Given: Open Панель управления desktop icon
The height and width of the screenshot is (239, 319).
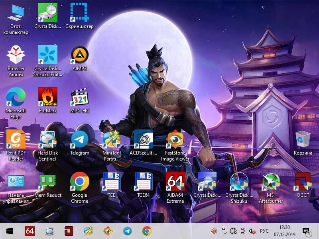Looking at the screenshot, I should click(x=16, y=189).
